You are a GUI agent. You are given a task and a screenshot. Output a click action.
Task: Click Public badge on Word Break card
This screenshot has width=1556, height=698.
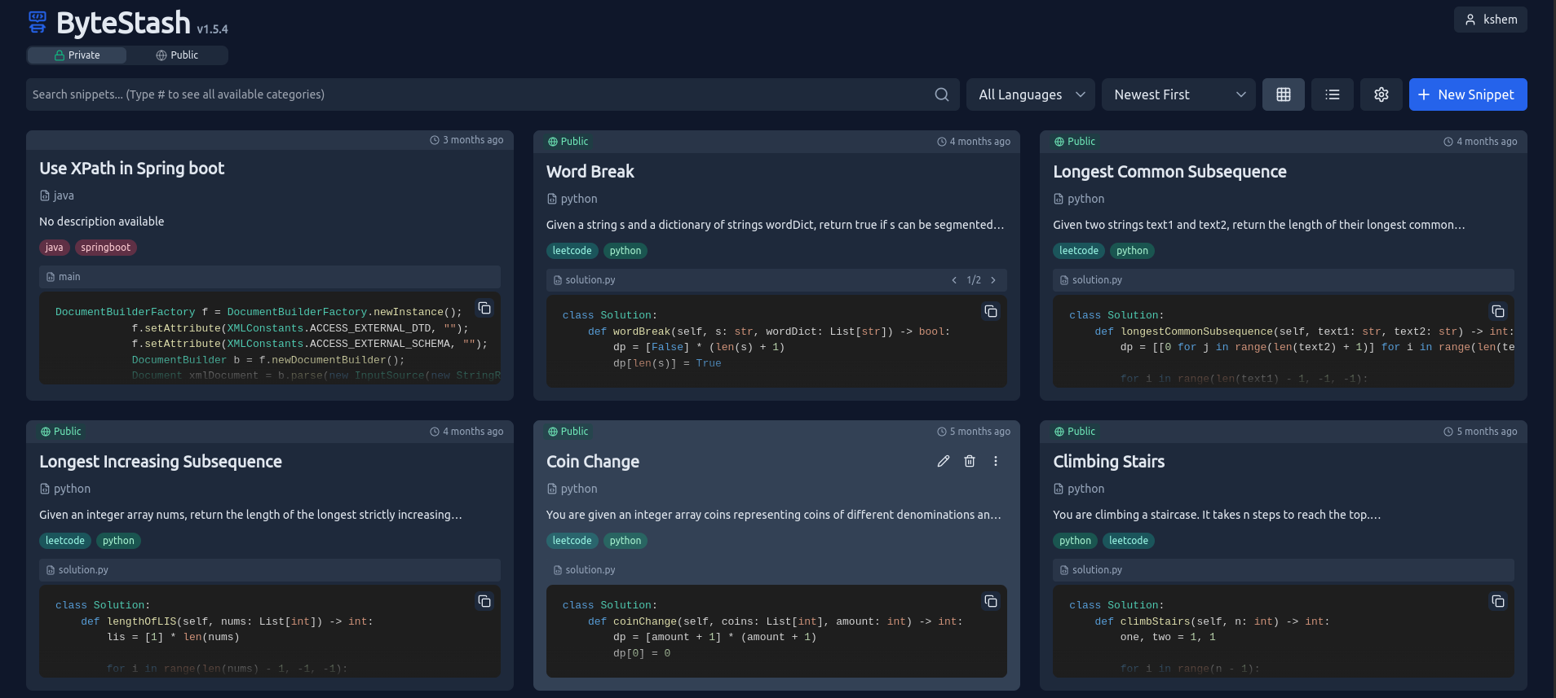pos(568,142)
